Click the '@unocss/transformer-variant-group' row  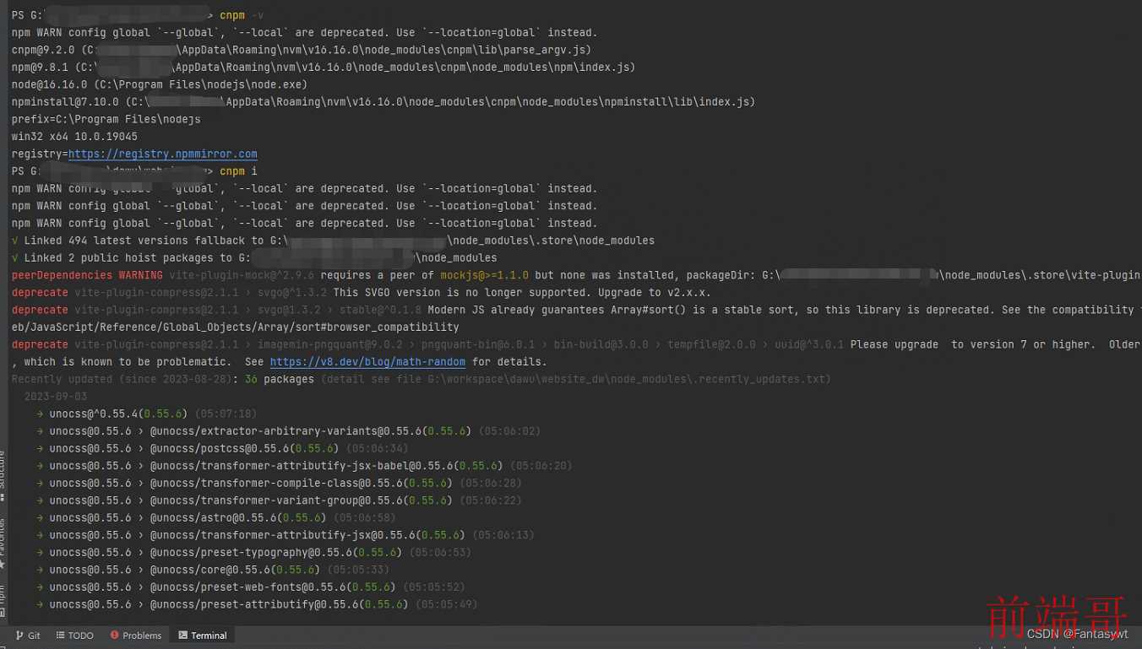tap(280, 500)
